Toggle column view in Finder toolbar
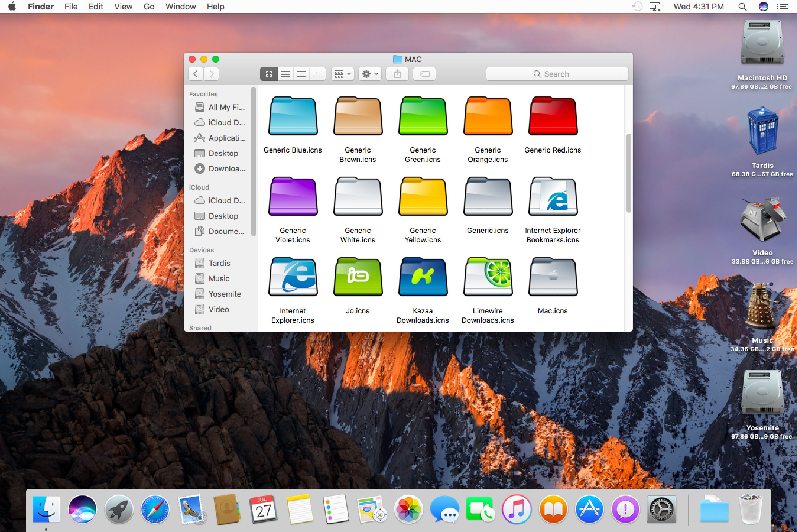Screen dimensions: 797x532 [301, 73]
